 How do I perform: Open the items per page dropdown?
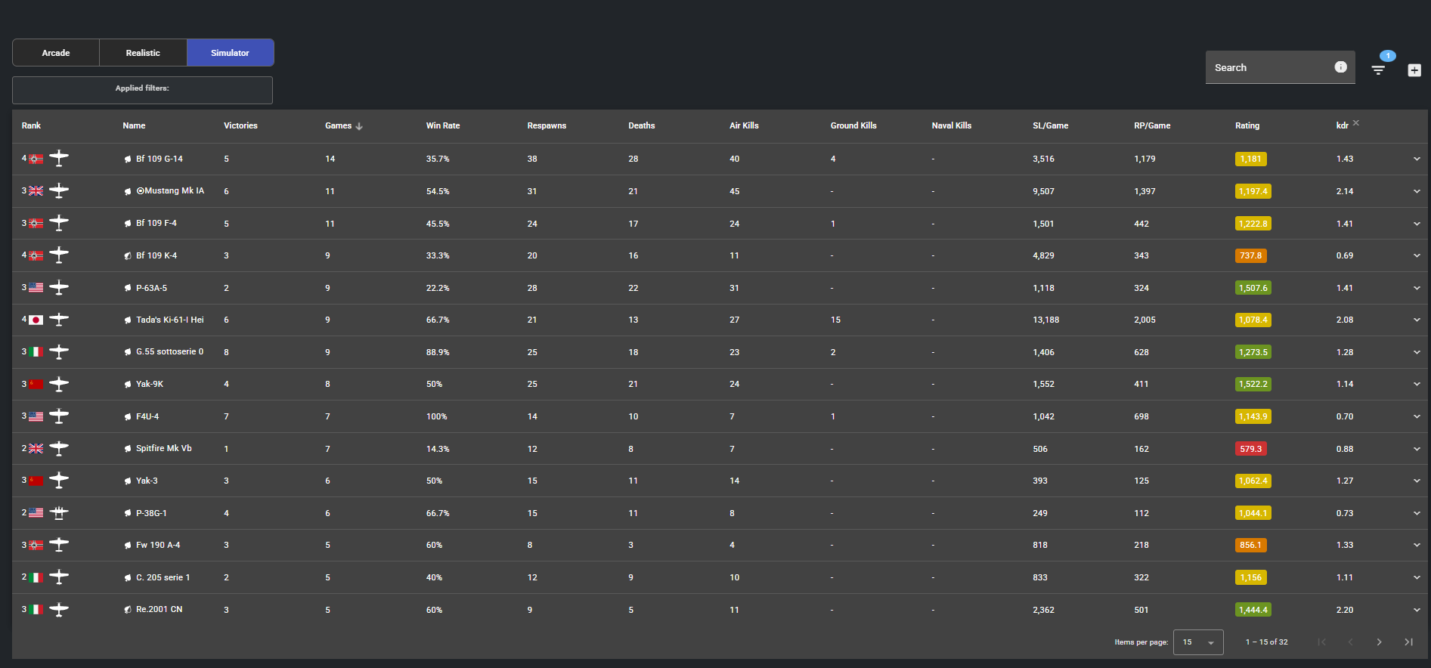point(1198,642)
